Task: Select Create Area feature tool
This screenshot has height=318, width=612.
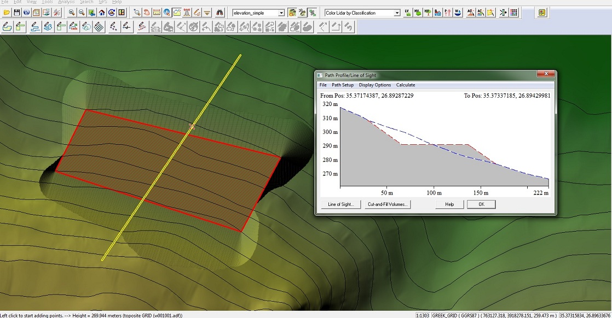Action: coord(8,27)
